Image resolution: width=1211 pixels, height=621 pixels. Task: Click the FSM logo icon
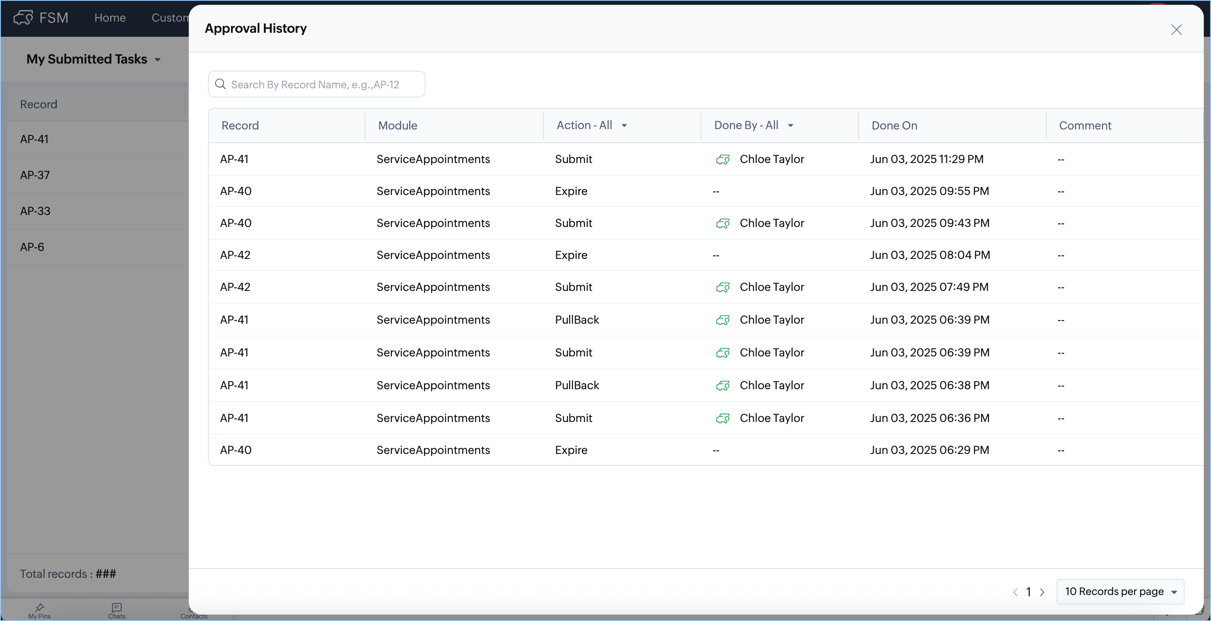tap(23, 18)
